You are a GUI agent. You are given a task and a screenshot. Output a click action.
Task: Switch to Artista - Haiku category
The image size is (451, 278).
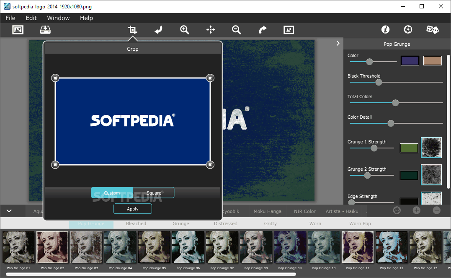point(342,211)
